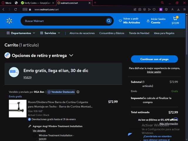Click the Conviértete en miembro link

click(157, 138)
